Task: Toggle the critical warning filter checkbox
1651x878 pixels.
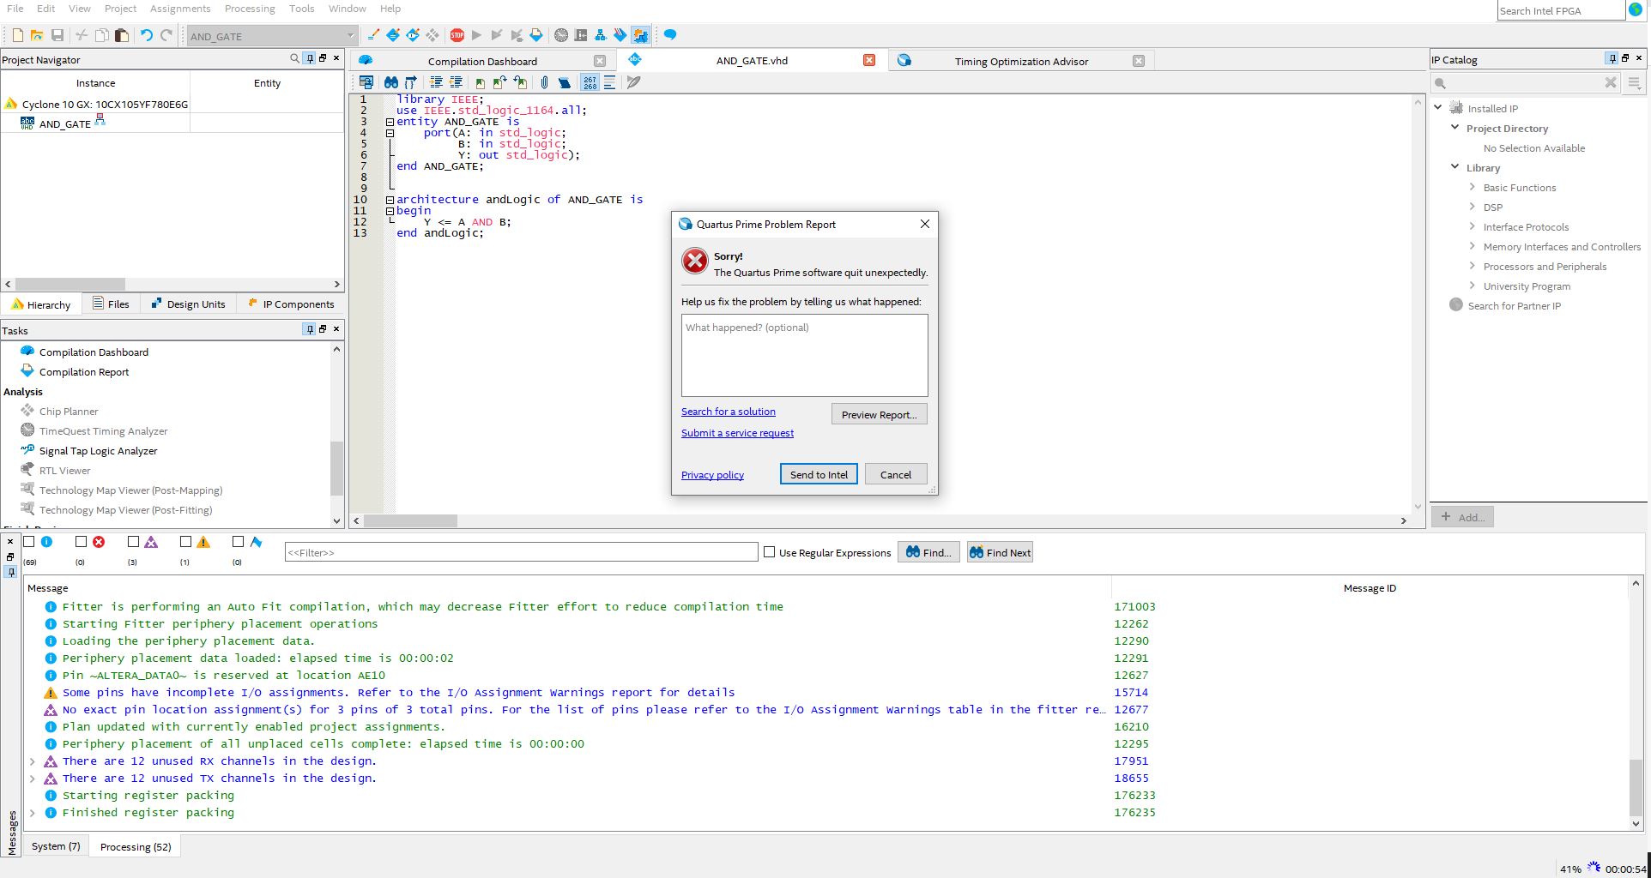Action: tap(133, 542)
